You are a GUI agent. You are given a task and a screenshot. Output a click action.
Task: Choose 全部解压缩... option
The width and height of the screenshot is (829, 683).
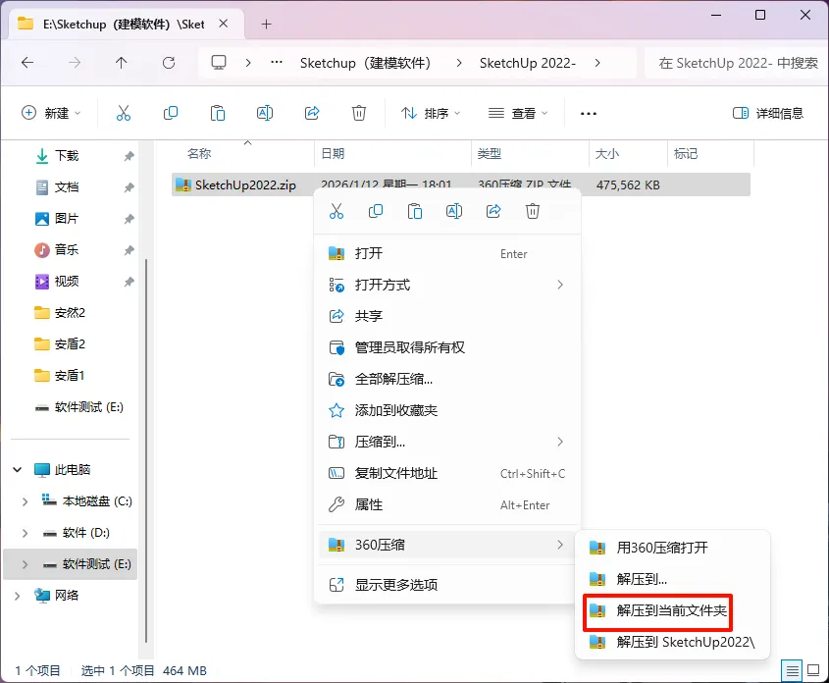pyautogui.click(x=447, y=379)
